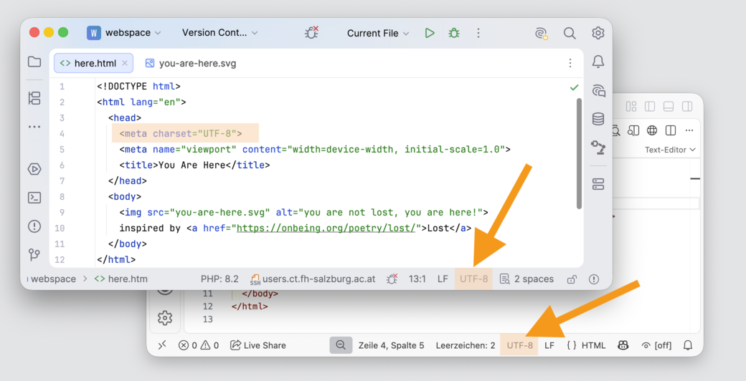
Task: Click the SSH users.ct.fh-salzburg.ac.at server widget
Action: pyautogui.click(x=313, y=279)
